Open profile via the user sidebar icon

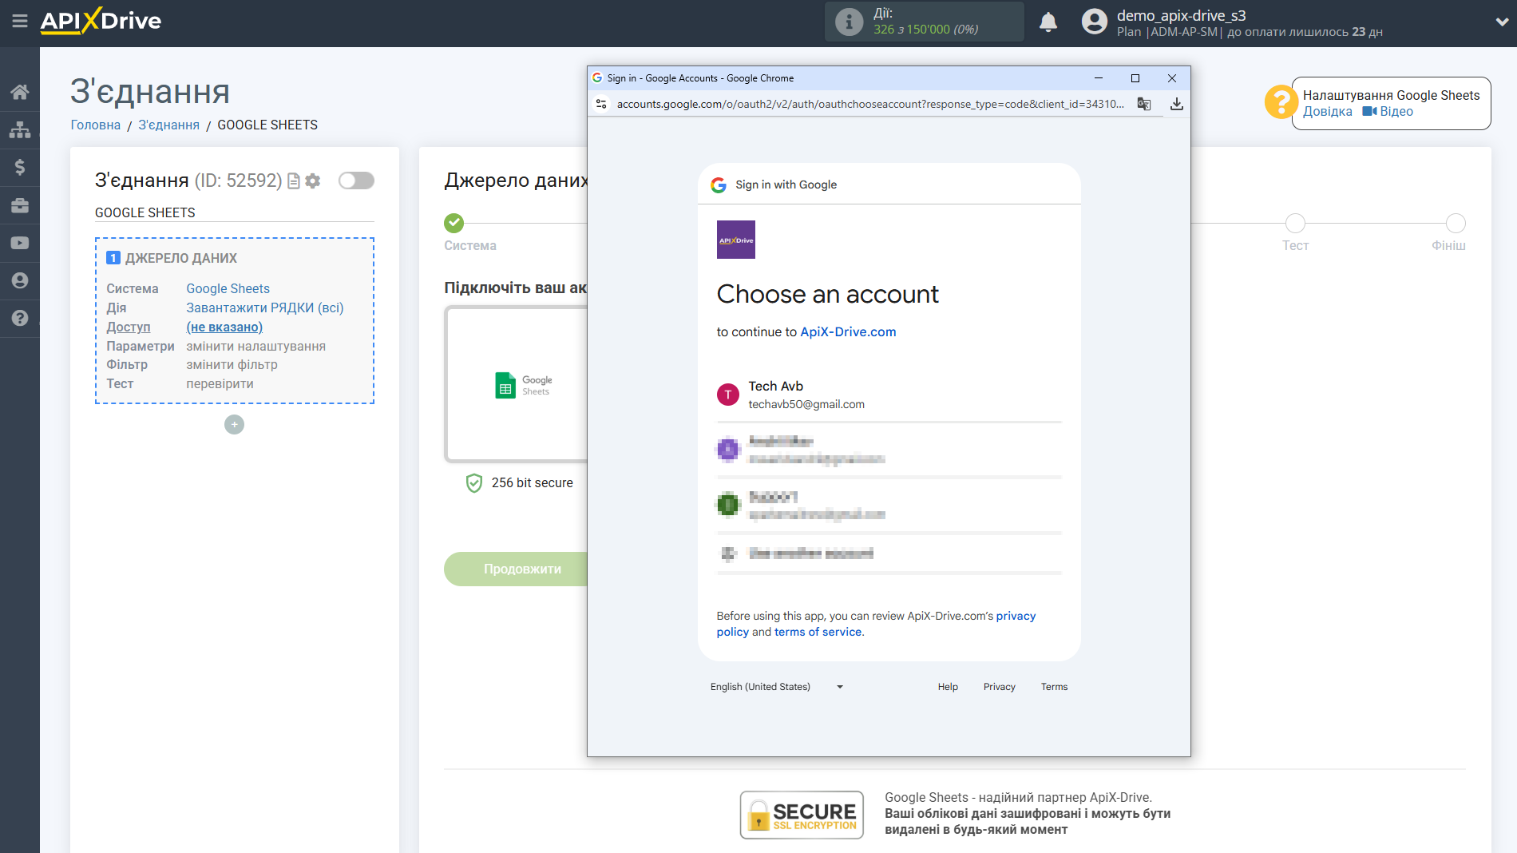click(x=20, y=280)
